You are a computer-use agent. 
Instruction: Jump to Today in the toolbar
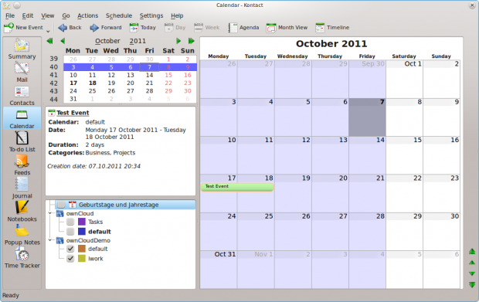142,28
